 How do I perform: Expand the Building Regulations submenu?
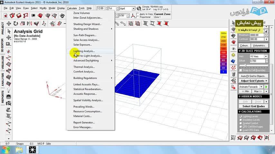click(x=90, y=78)
